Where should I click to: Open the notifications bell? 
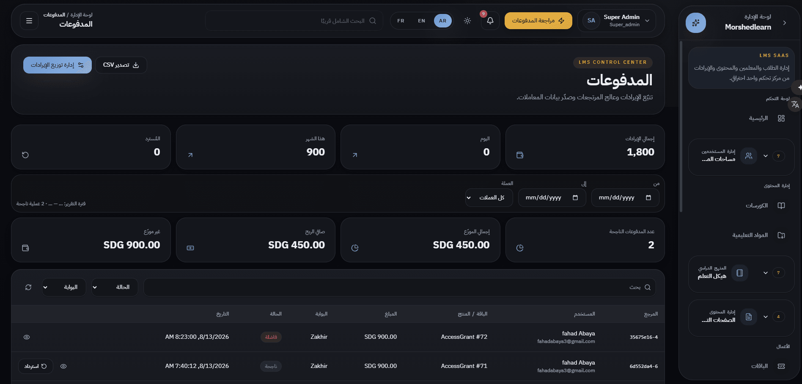(490, 21)
